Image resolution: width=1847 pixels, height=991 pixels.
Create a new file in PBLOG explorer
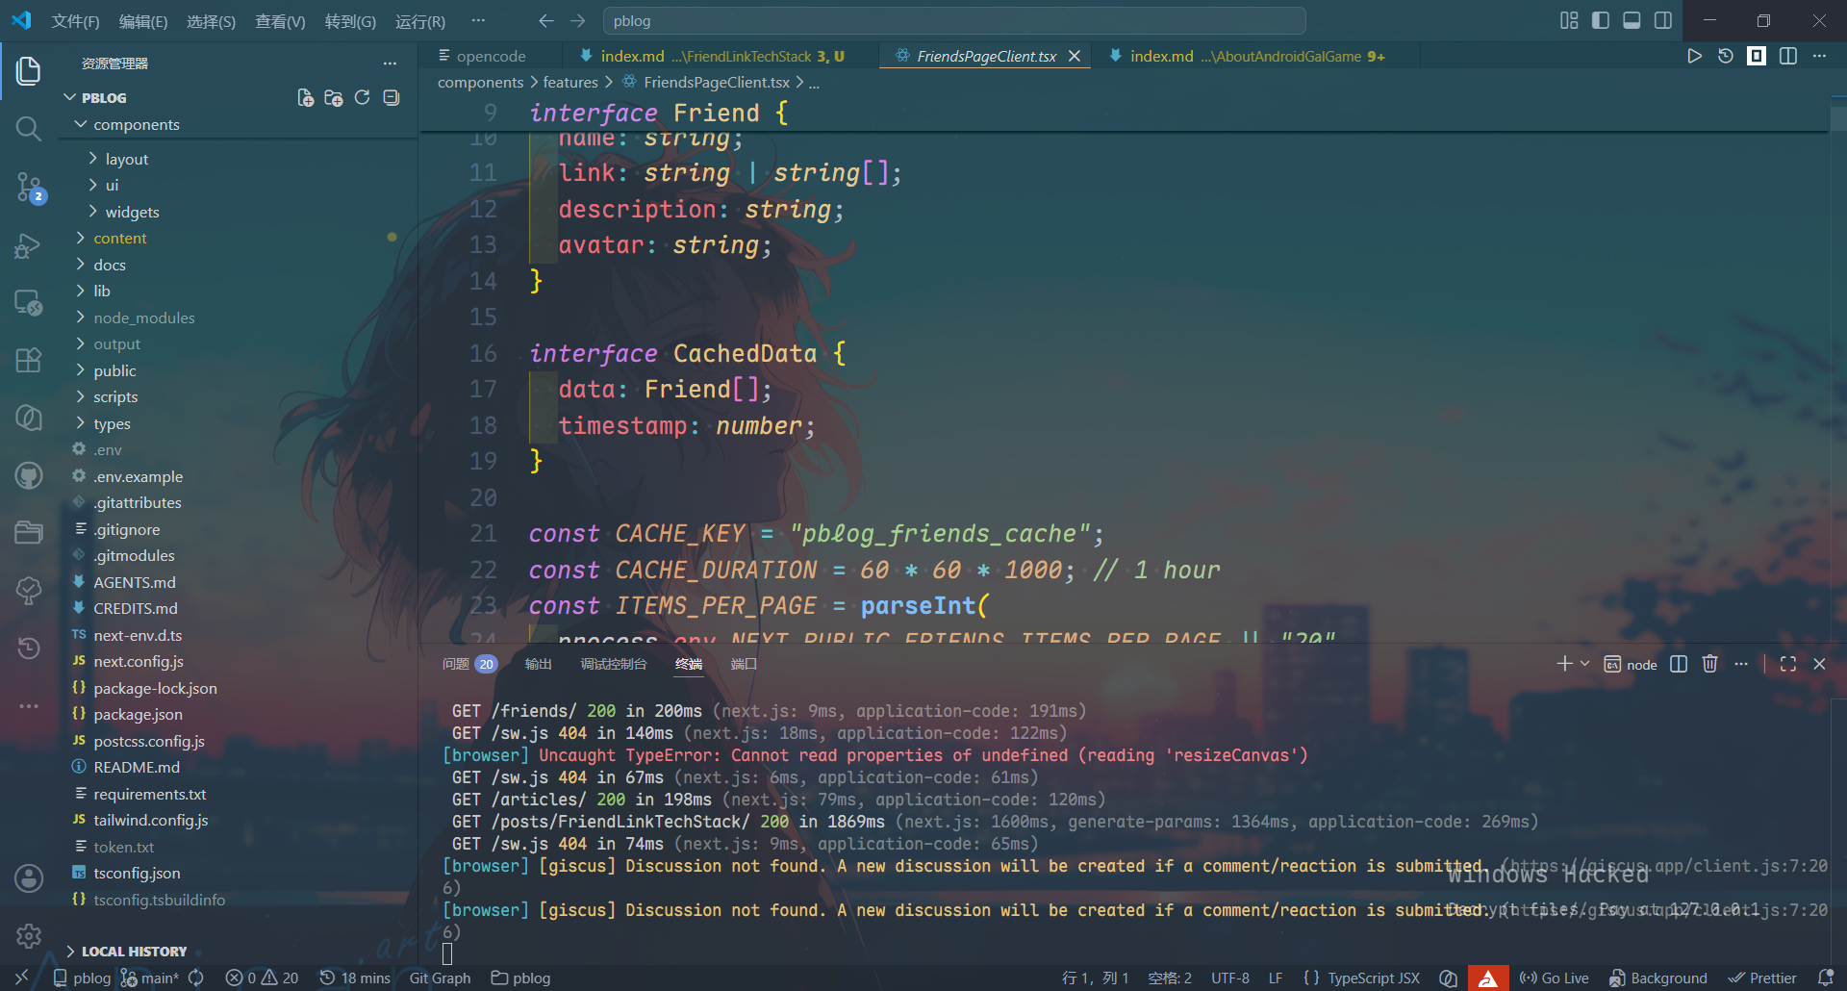306,97
